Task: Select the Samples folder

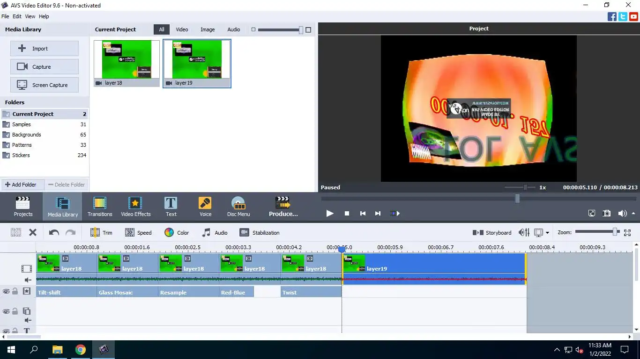Action: (x=45, y=124)
